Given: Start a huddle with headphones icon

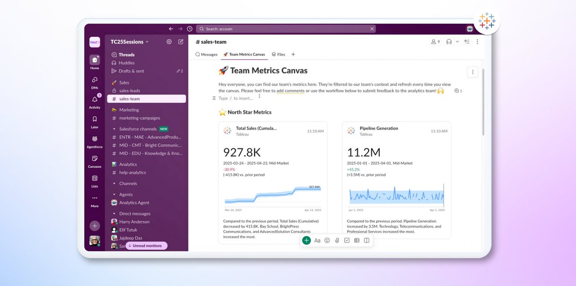Looking at the screenshot, I should [449, 42].
